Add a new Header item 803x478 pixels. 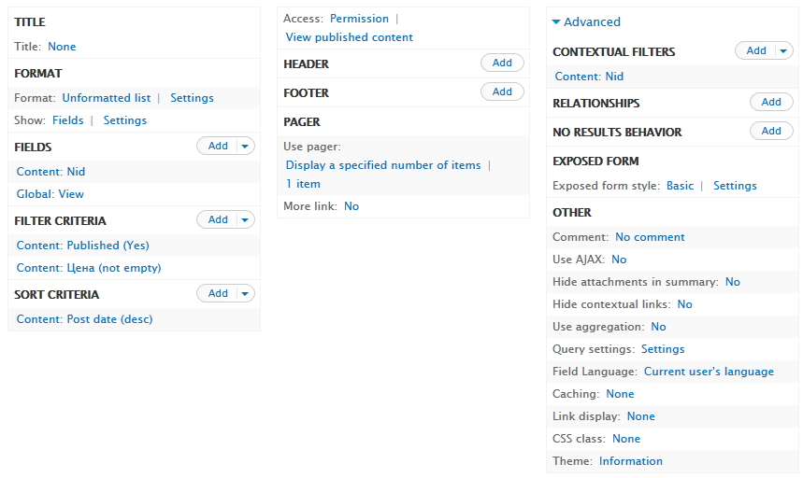[502, 63]
